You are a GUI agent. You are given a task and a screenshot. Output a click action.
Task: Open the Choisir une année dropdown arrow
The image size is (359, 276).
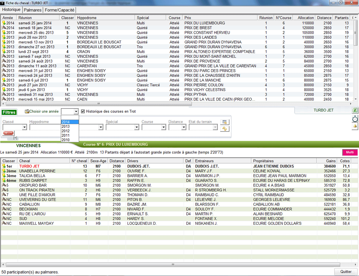tap(76, 111)
